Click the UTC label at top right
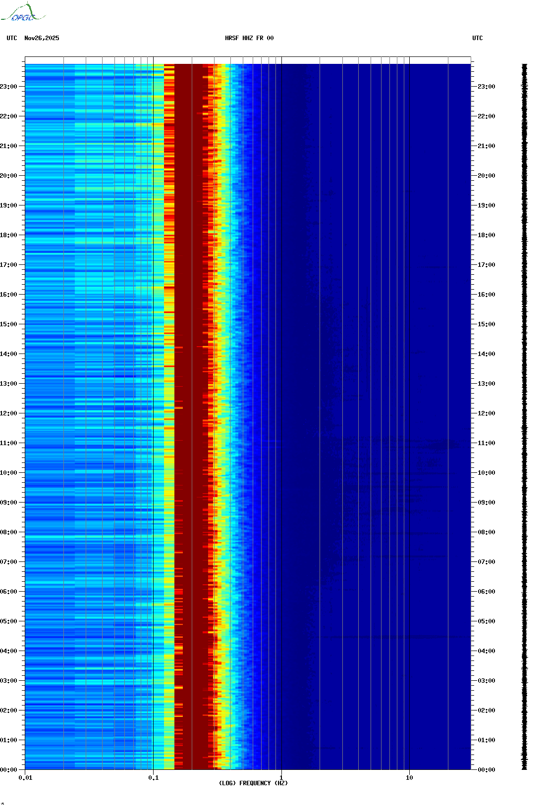 (x=477, y=38)
